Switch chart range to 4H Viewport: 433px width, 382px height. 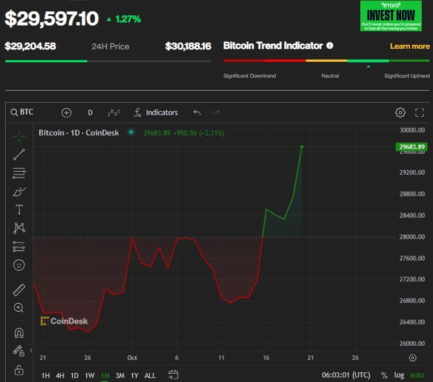pyautogui.click(x=60, y=375)
